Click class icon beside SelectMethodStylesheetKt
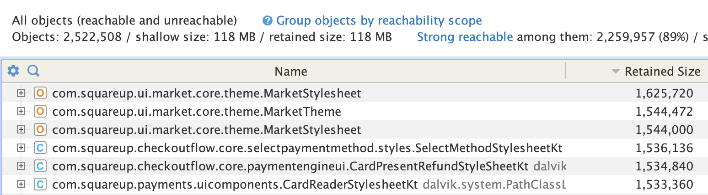This screenshot has width=708, height=195. [40, 148]
